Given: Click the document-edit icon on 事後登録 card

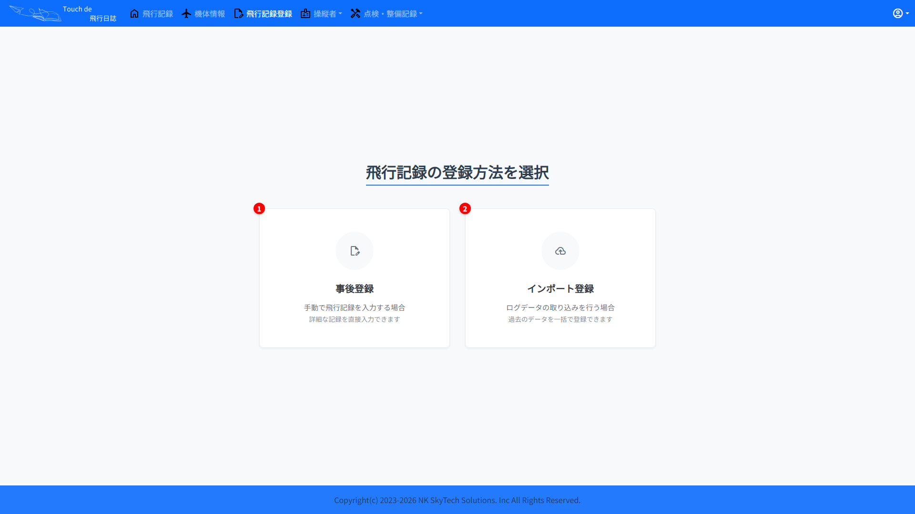Looking at the screenshot, I should 355,251.
